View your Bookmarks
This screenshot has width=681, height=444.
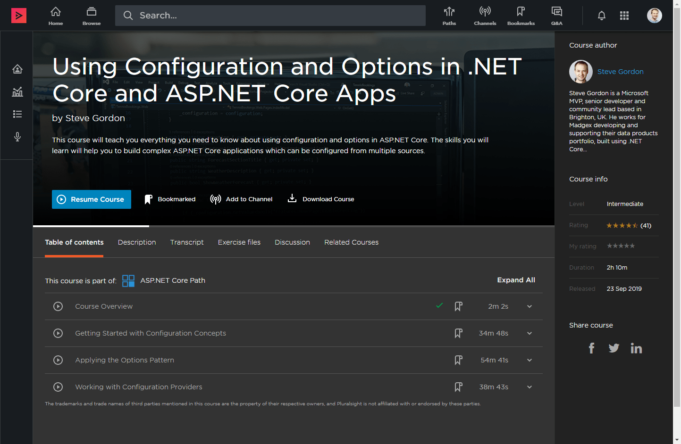pyautogui.click(x=521, y=15)
